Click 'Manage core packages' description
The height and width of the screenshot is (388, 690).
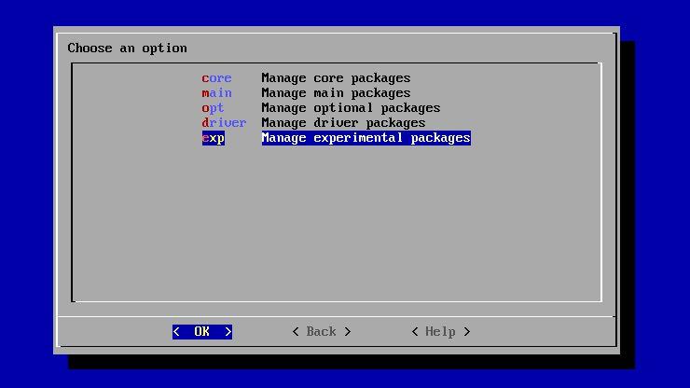click(x=336, y=78)
